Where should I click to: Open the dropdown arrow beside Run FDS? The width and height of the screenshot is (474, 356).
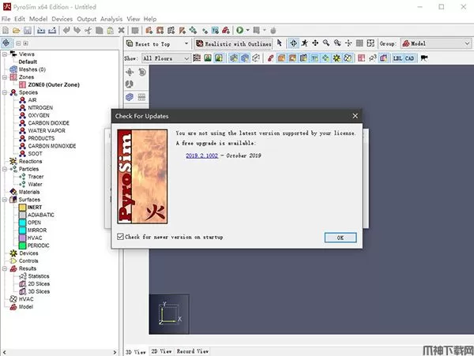248,30
